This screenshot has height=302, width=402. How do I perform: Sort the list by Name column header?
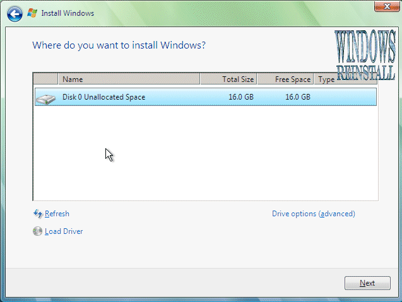[x=129, y=79]
